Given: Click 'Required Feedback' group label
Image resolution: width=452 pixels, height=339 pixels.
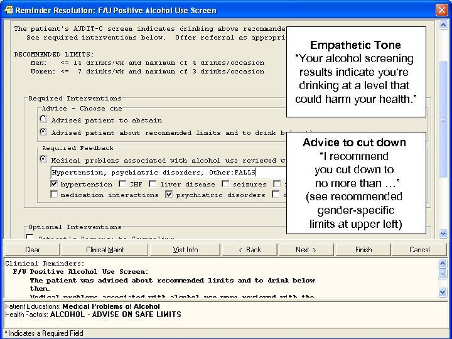Looking at the screenshot, I should (78, 148).
